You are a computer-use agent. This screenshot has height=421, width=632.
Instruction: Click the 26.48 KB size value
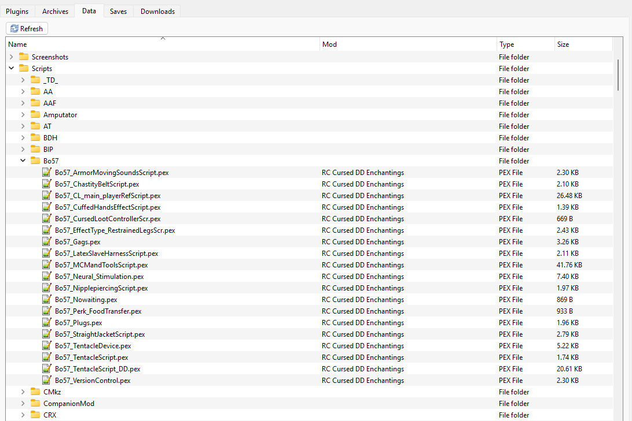(x=569, y=195)
